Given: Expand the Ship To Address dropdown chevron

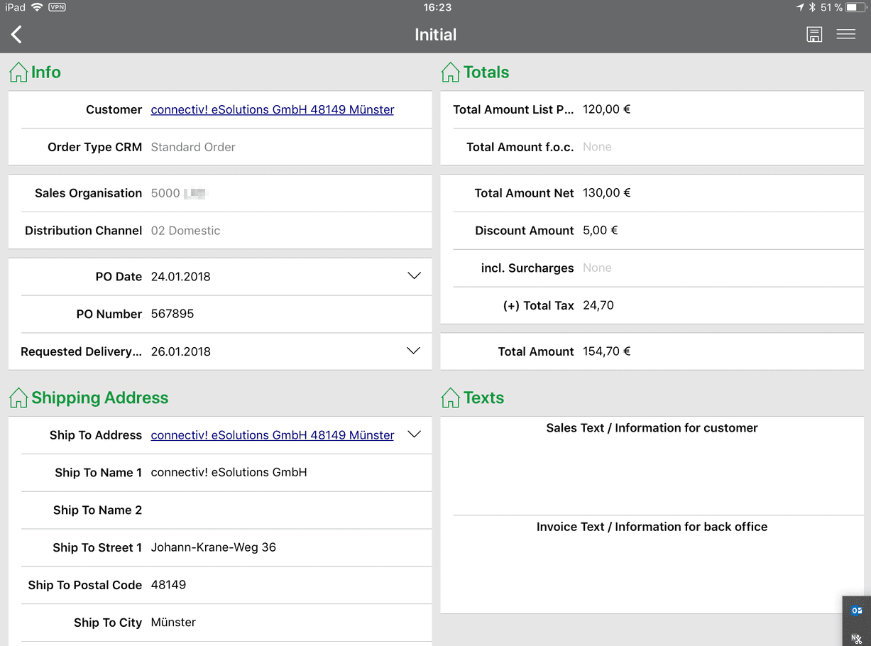Looking at the screenshot, I should click(414, 434).
